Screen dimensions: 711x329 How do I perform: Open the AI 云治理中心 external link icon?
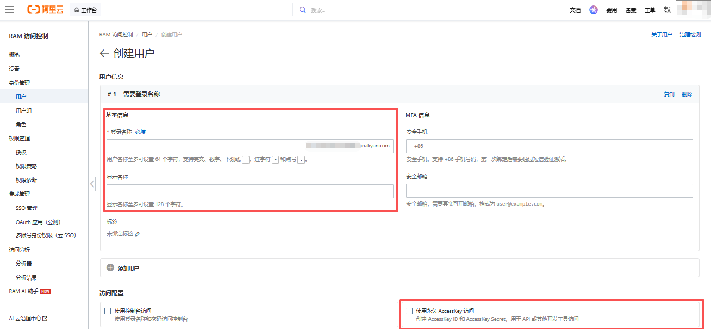pos(45,319)
